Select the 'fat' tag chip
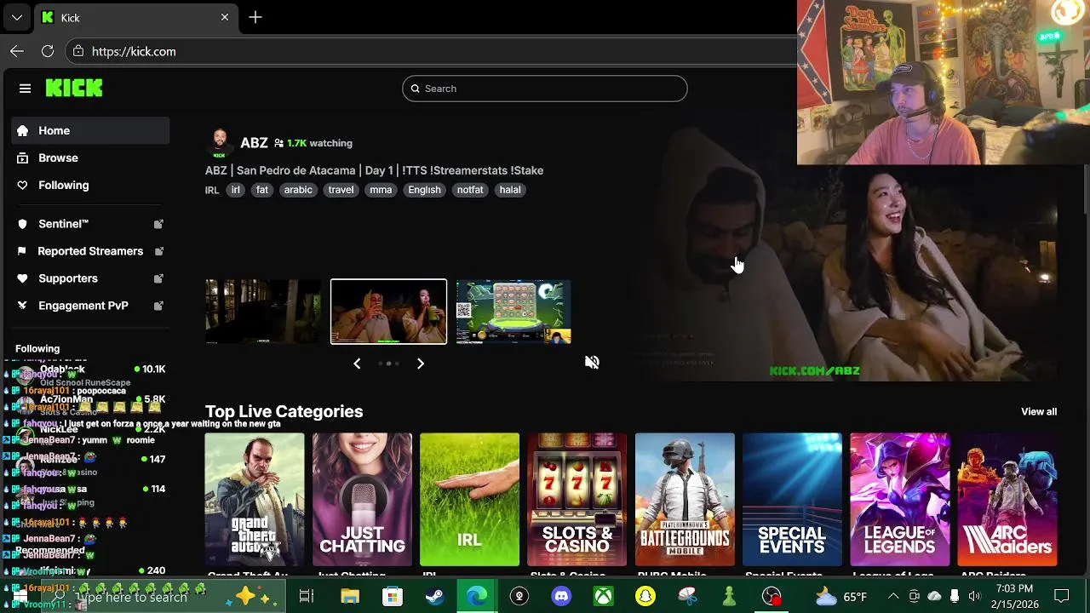The width and height of the screenshot is (1090, 613). (x=262, y=190)
